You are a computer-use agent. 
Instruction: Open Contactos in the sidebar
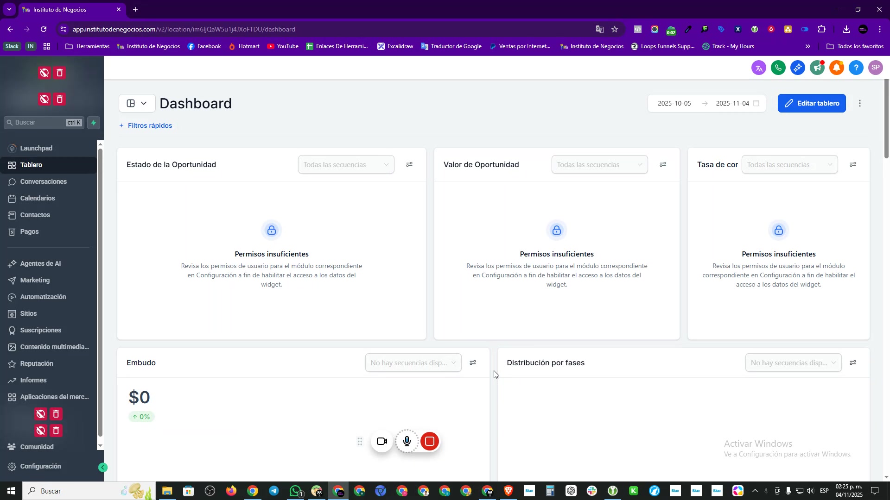point(35,215)
